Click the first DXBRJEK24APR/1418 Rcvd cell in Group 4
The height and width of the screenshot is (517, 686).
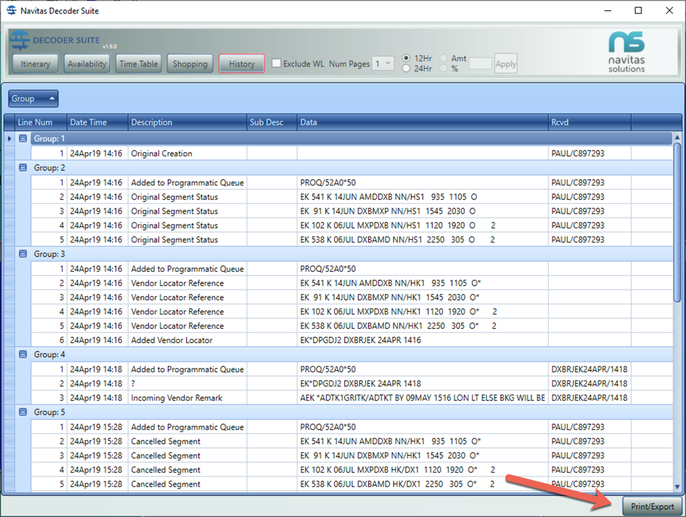pos(590,369)
